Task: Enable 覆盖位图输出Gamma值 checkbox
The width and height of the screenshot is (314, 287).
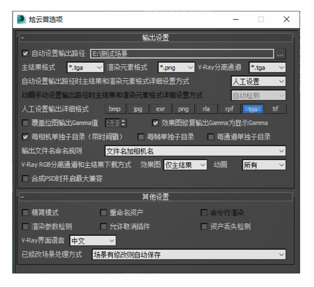Action: coord(25,123)
